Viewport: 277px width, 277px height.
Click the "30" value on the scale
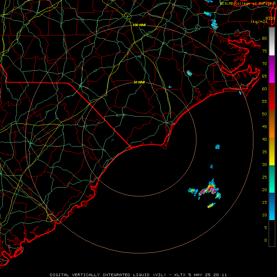point(264,165)
